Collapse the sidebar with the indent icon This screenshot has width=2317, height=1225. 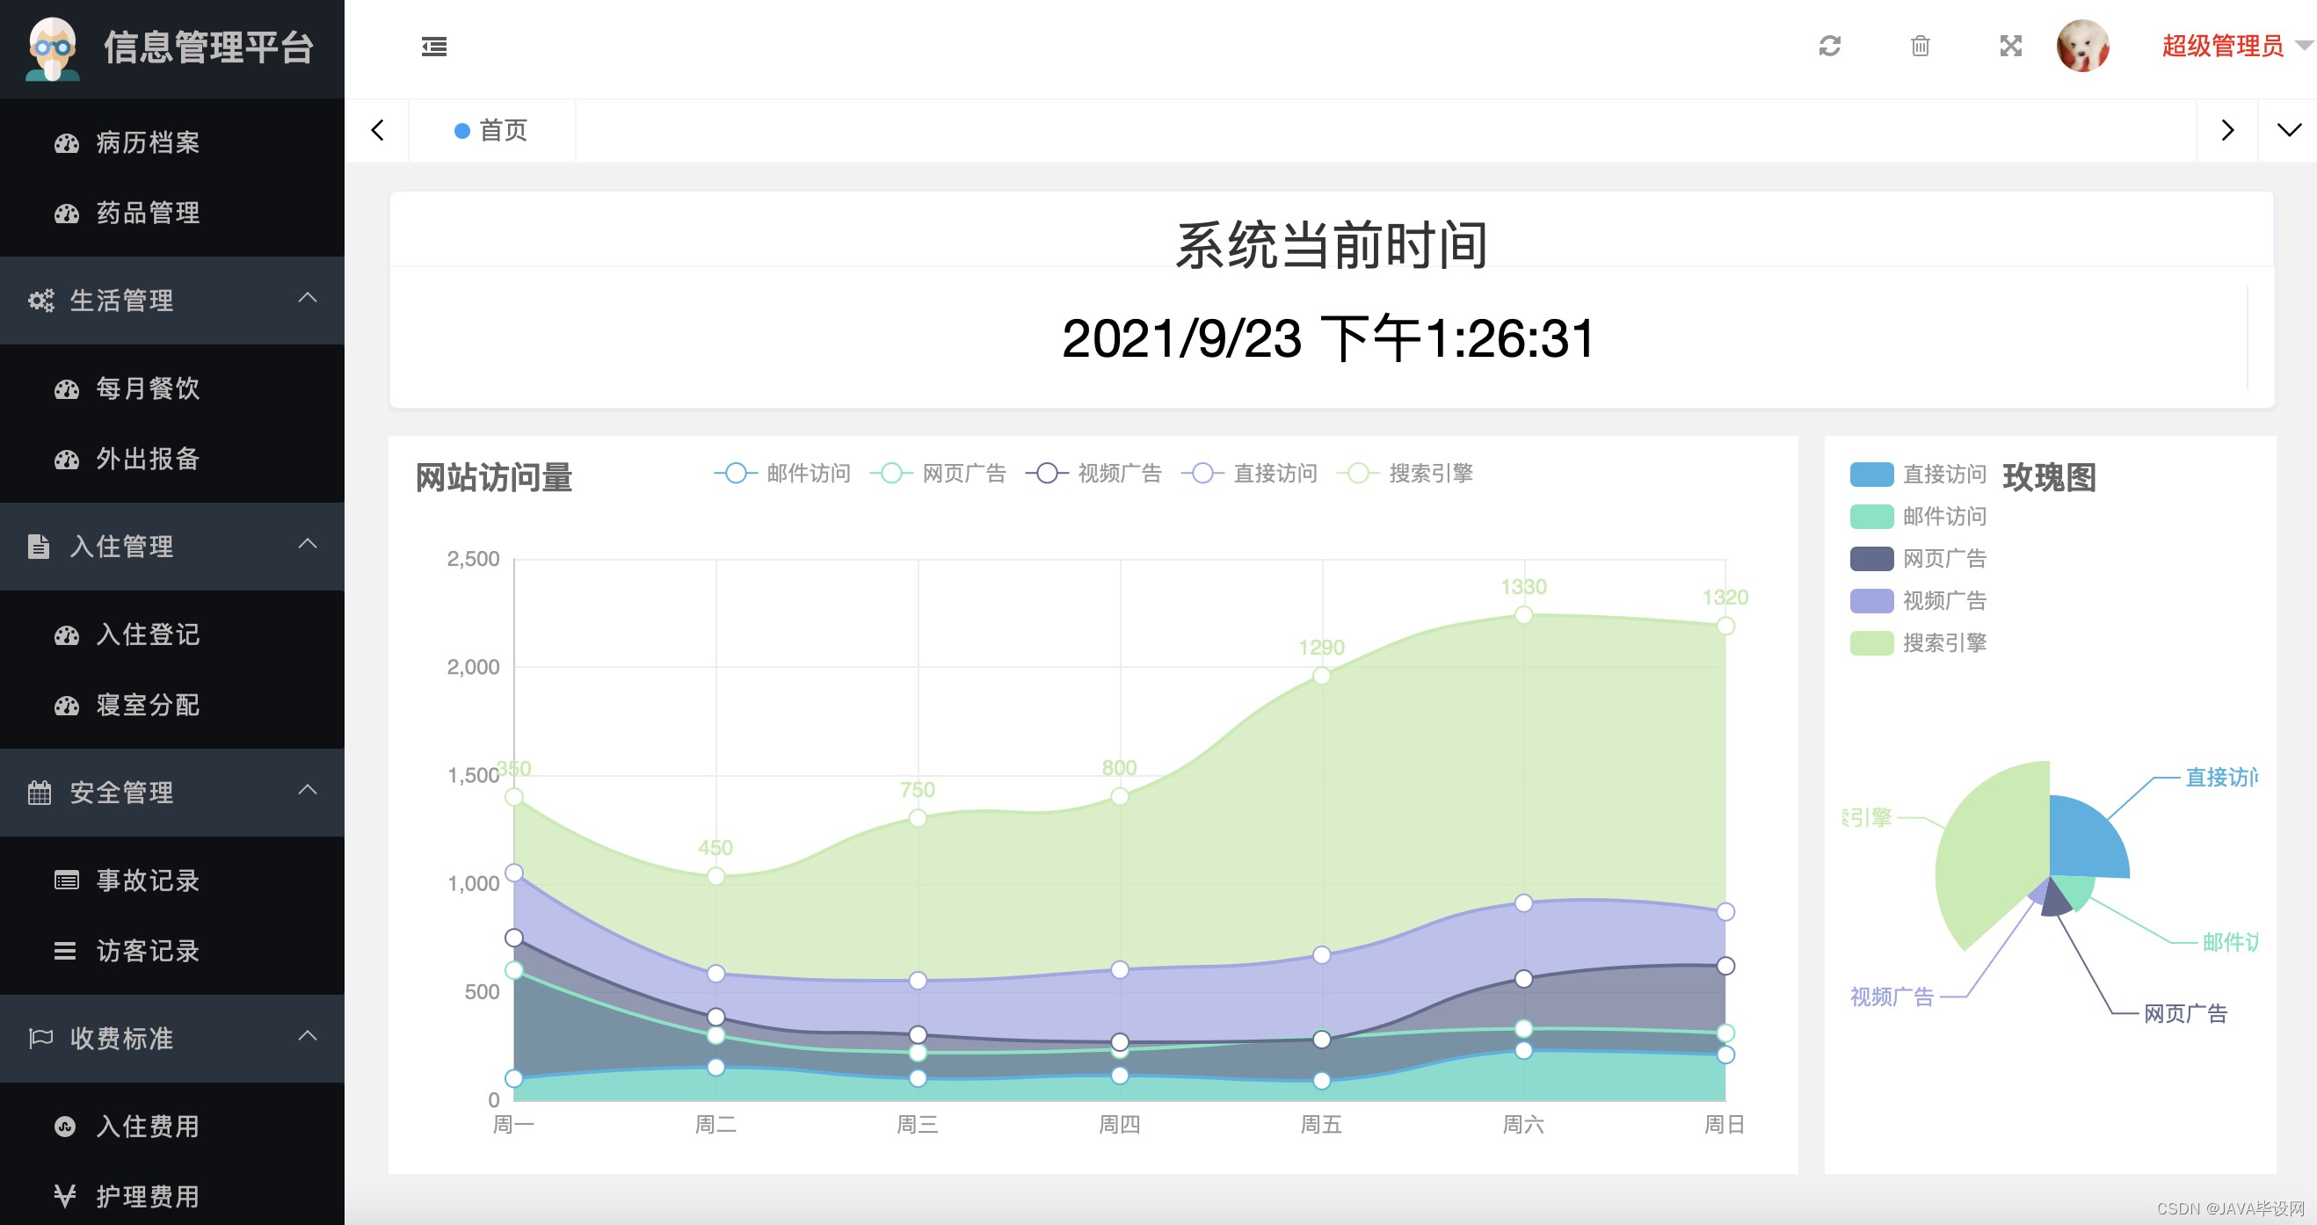coord(434,47)
